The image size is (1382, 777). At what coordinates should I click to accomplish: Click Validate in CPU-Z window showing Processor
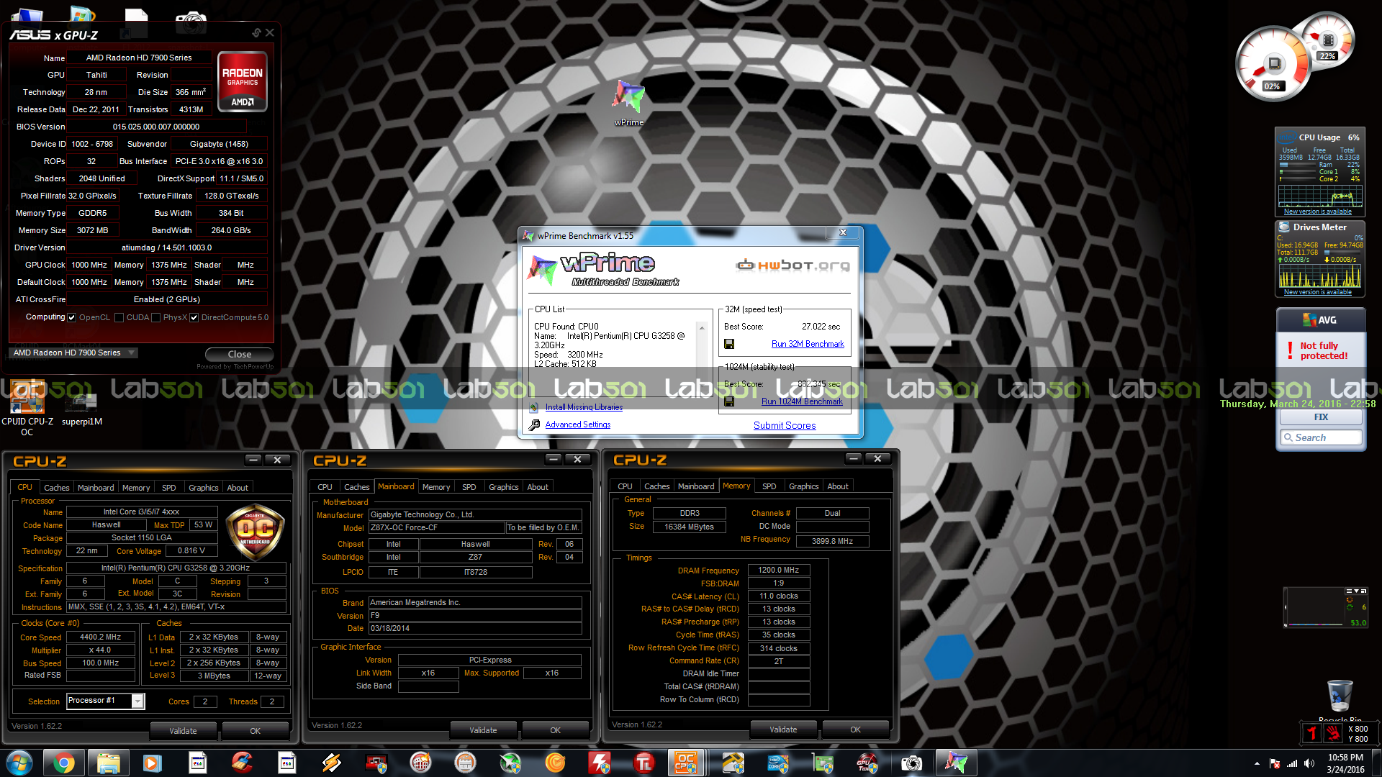pyautogui.click(x=183, y=731)
